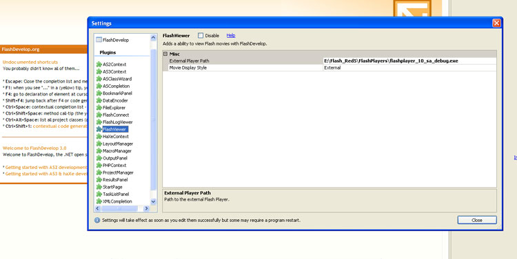Open the FileExplorer plugin puzzle icon
The width and height of the screenshot is (517, 259).
click(x=99, y=108)
